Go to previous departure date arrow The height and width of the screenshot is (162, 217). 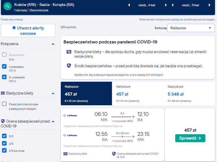tap(129, 5)
